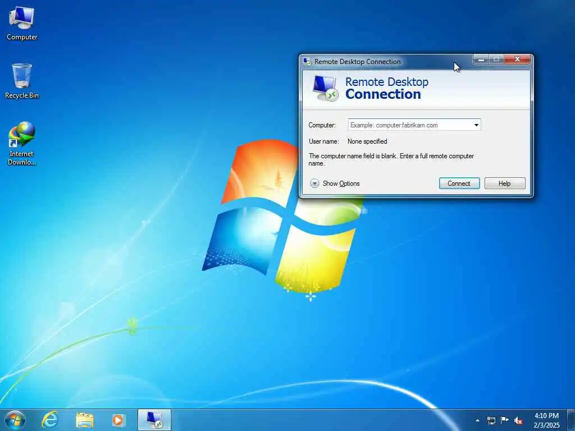The image size is (575, 431).
Task: Minimize the Remote Desktop Connection window
Action: tap(481, 59)
